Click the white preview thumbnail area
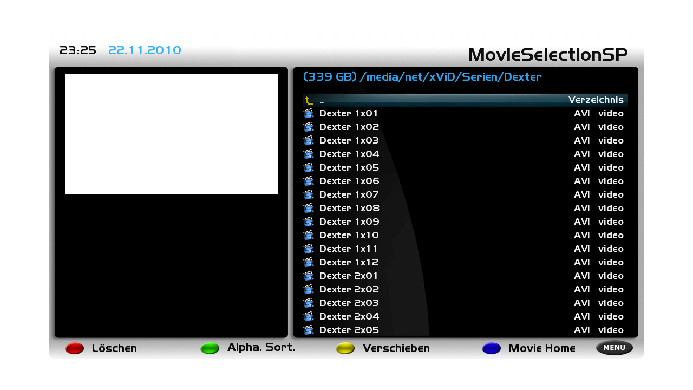Viewport: 693px width, 390px height. 171,134
